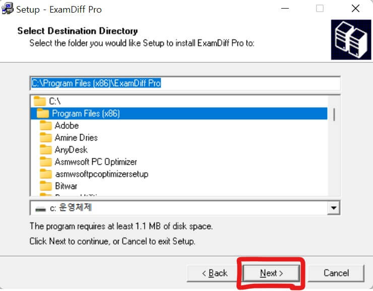This screenshot has width=373, height=291.
Task: Click the asmwsoftpcoptimizersetup folder icon
Action: pos(46,173)
